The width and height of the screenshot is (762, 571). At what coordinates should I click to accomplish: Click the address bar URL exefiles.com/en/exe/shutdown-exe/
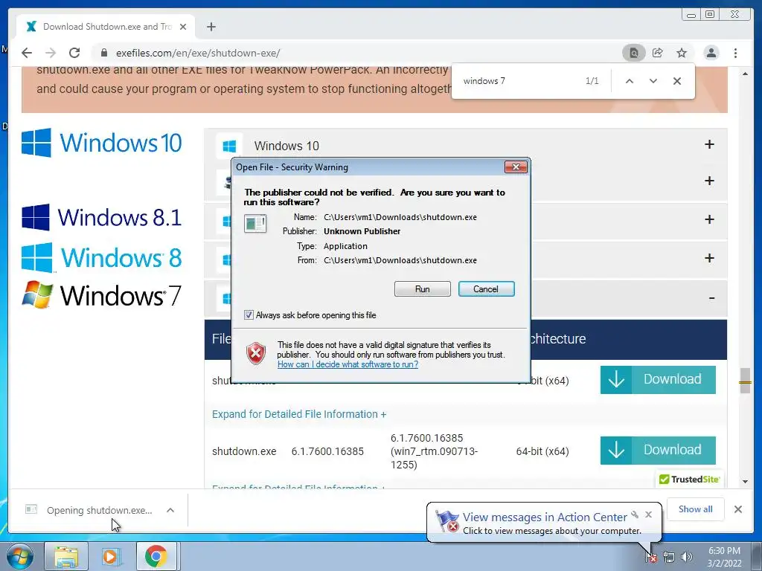coord(198,53)
